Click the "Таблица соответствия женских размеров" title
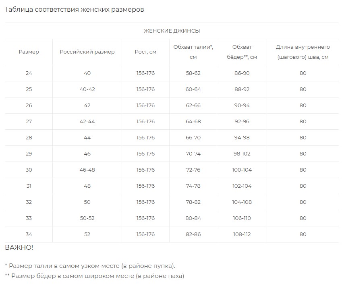 pos(74,10)
